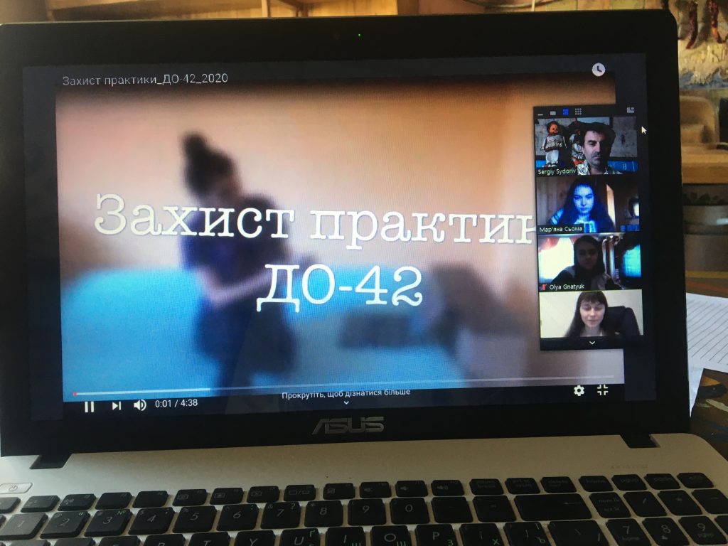Viewport: 728px width, 546px height.
Task: Exit fullscreen mode icon
Action: click(x=603, y=390)
